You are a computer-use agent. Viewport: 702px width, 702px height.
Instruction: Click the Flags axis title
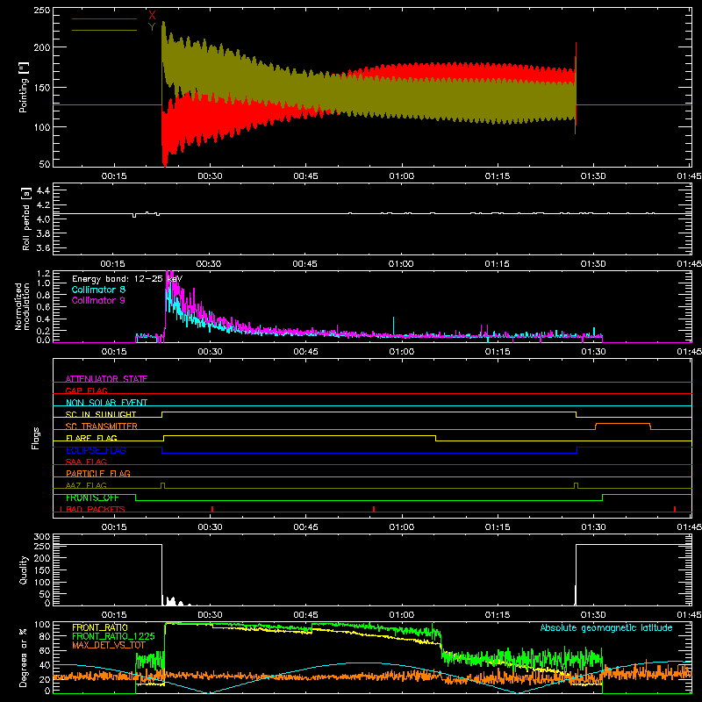[x=35, y=438]
